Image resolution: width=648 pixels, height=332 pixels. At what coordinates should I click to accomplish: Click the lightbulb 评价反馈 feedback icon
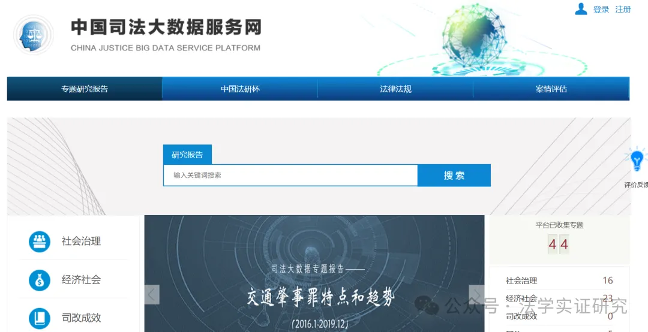coord(637,160)
